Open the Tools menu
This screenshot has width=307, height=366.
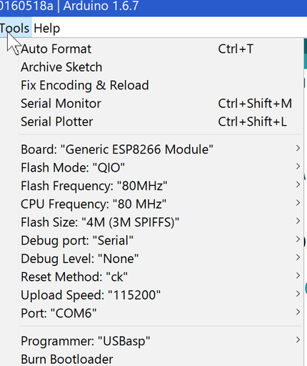coord(15,28)
